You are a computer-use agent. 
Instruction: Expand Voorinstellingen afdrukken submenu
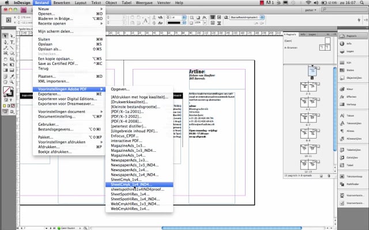pyautogui.click(x=69, y=142)
